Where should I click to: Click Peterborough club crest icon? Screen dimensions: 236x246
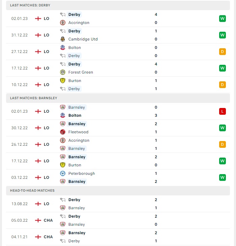(63, 173)
